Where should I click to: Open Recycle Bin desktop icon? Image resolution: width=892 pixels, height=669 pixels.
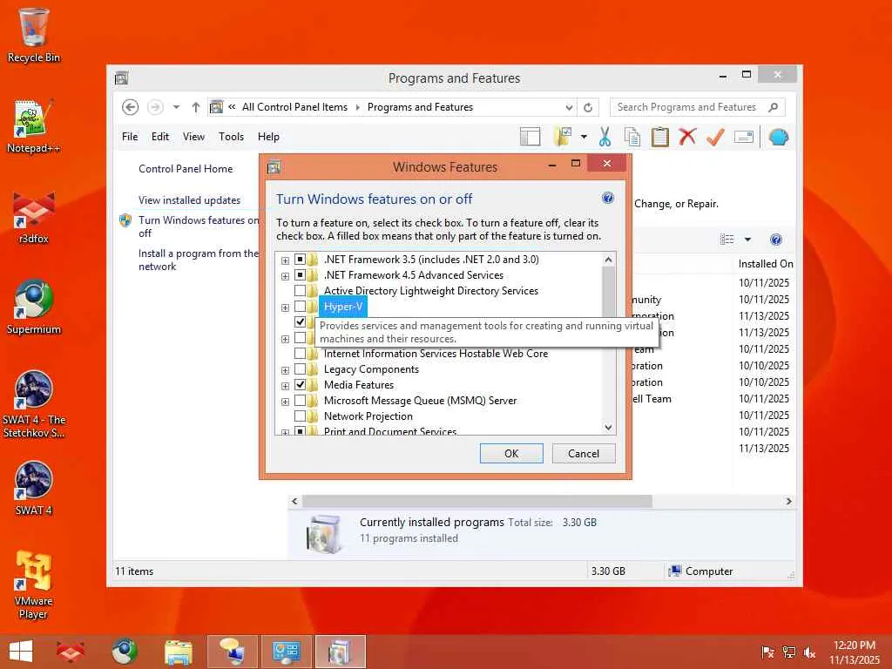pos(34,35)
